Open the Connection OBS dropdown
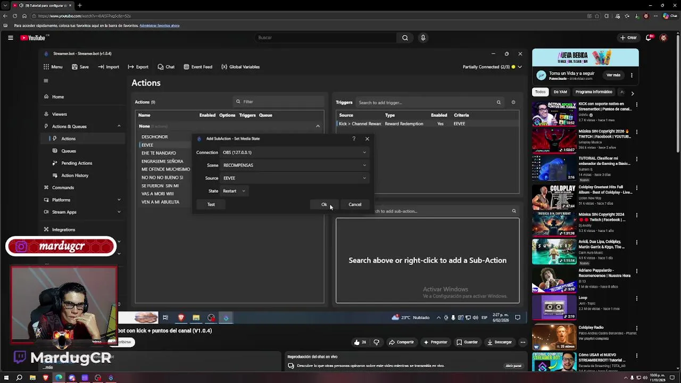 click(294, 153)
